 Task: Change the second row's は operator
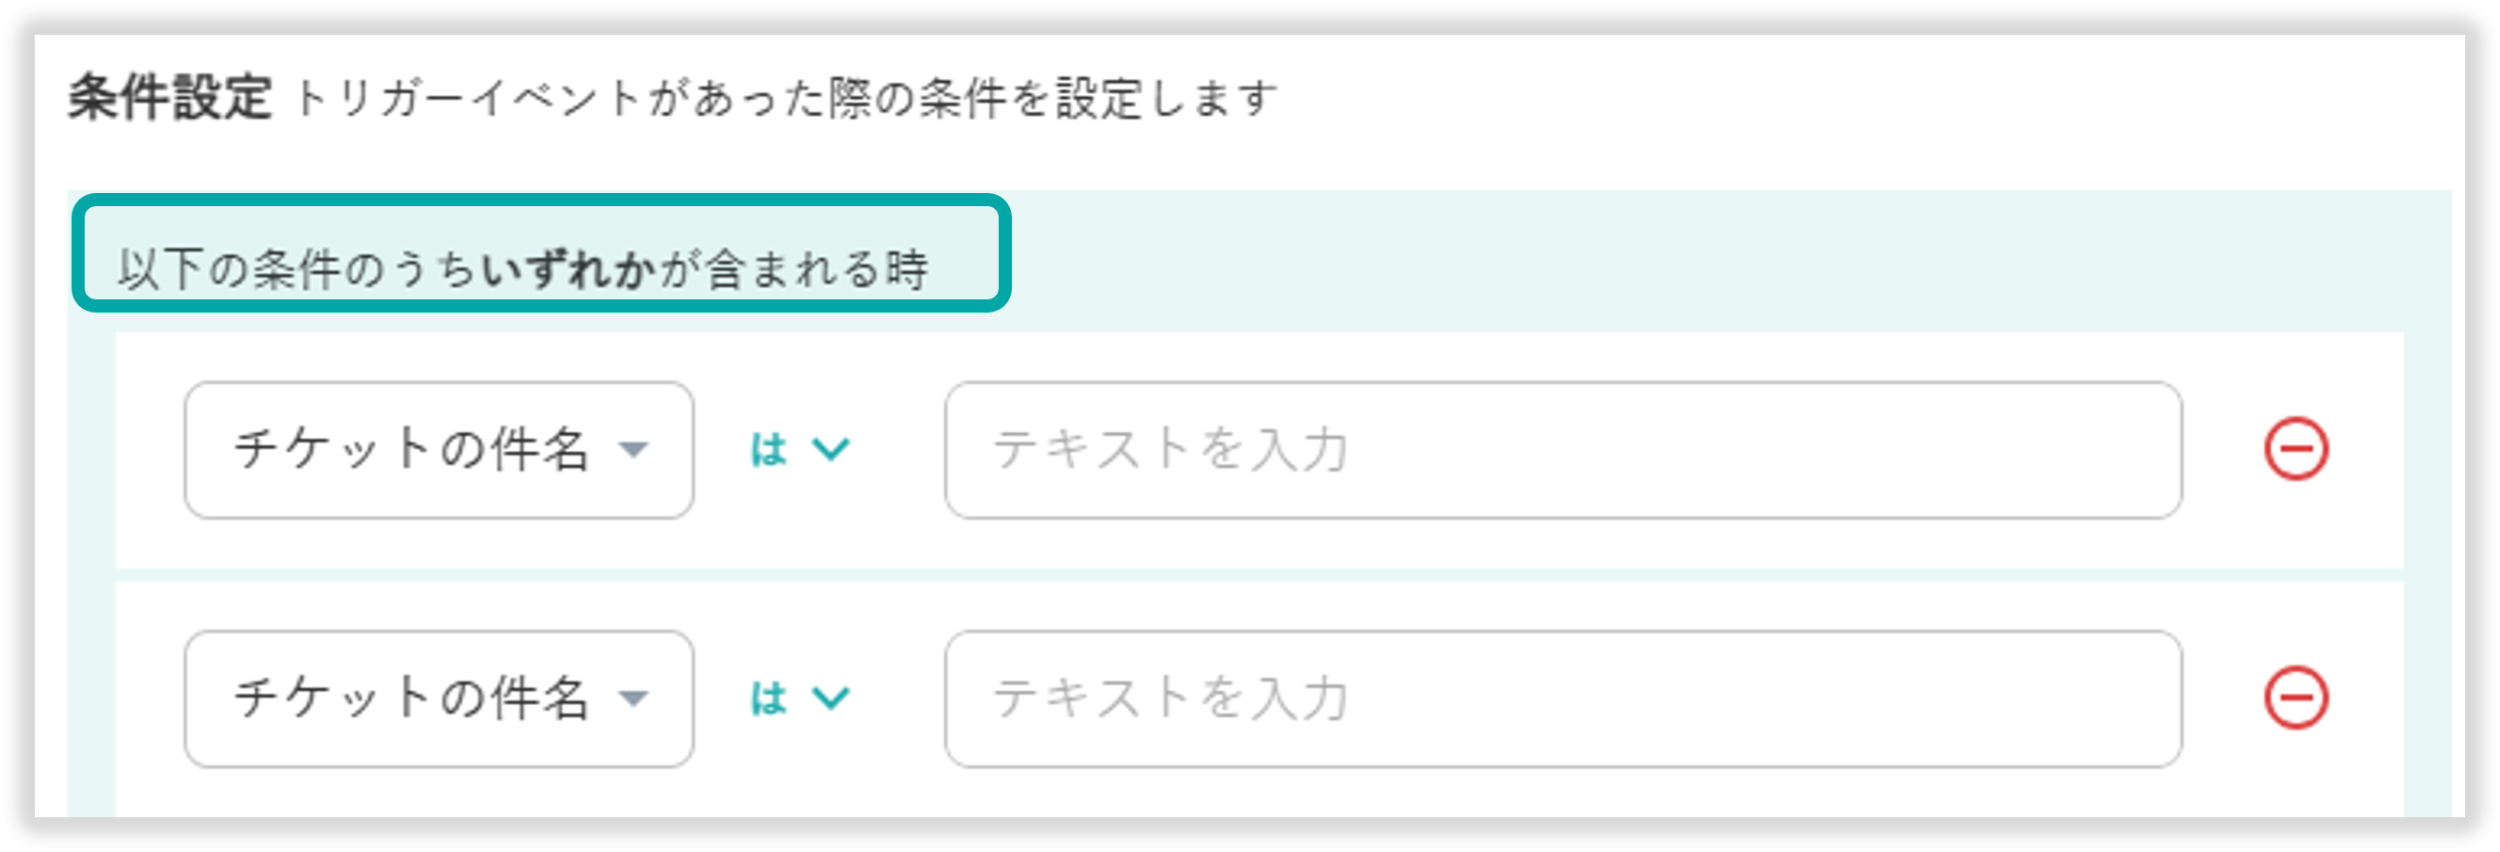(x=799, y=698)
